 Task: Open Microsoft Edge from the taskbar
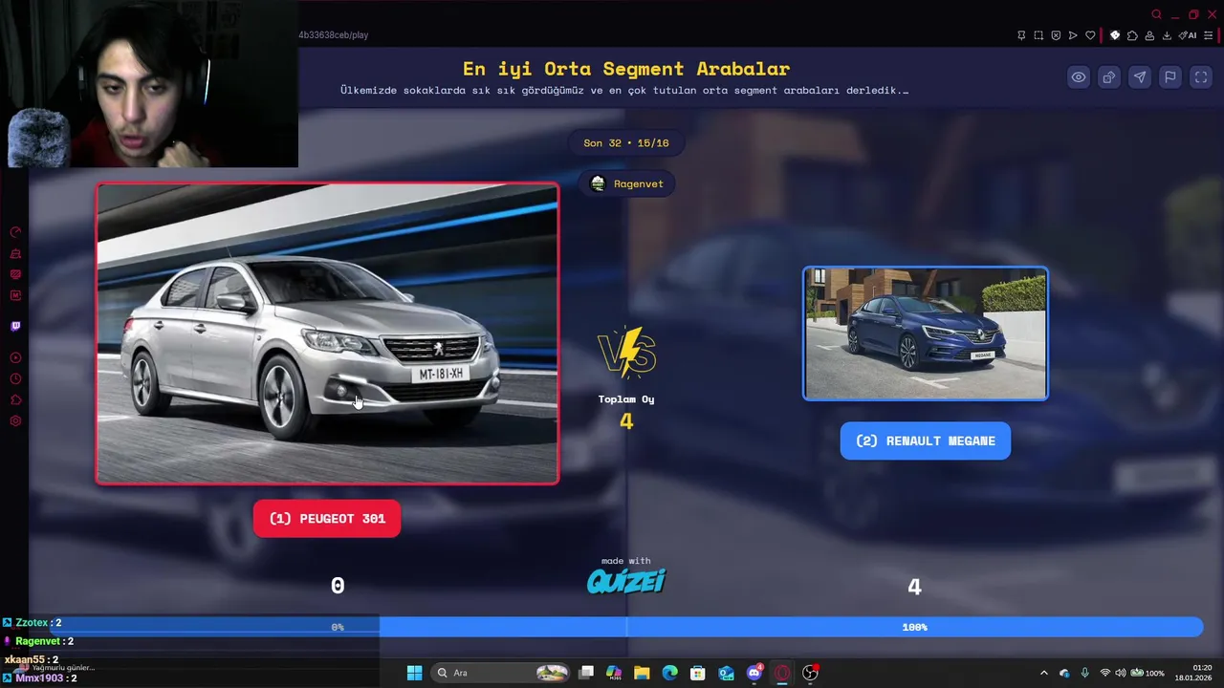coord(669,673)
